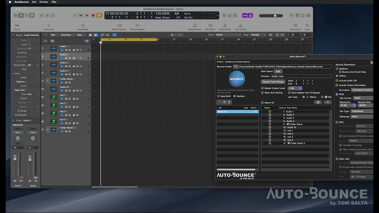The height and width of the screenshot is (213, 379).
Task: Open the Functions menu in Tracks area
Action: (x=67, y=35)
